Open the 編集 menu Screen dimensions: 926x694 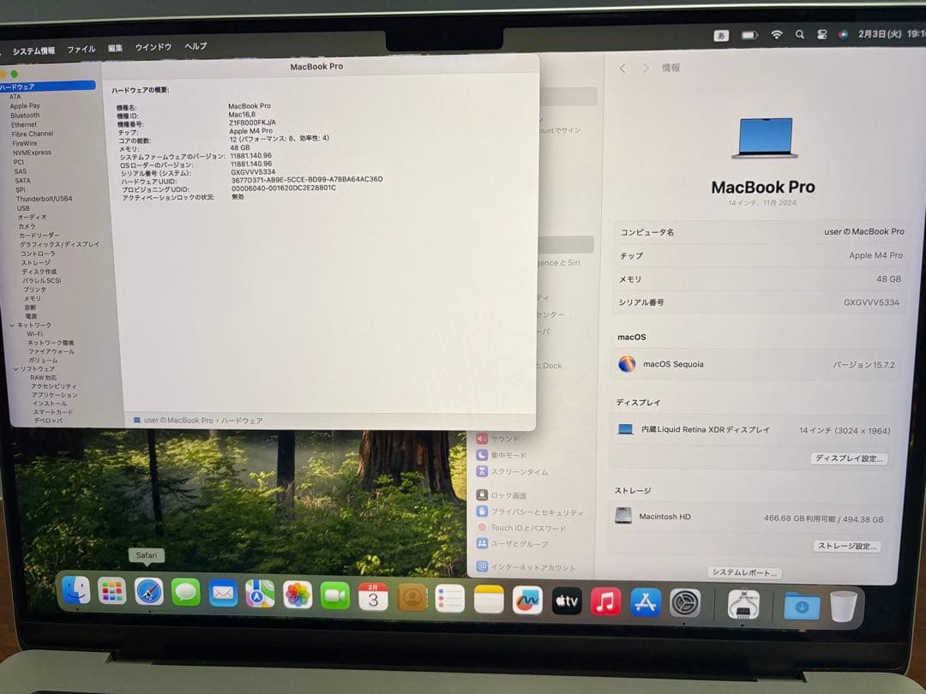tap(115, 48)
